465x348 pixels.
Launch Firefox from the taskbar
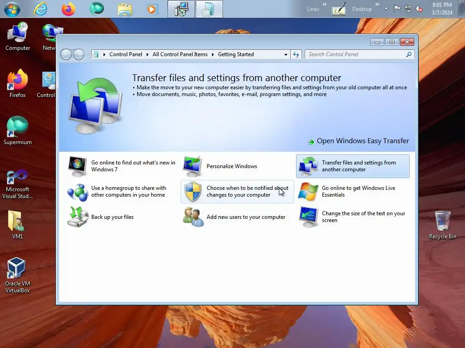point(68,9)
